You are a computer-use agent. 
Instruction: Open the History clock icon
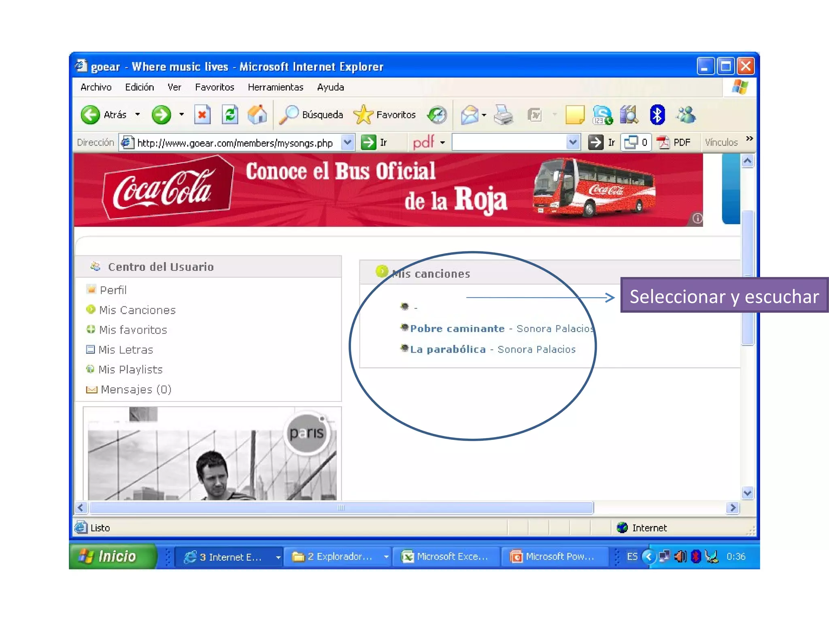pyautogui.click(x=437, y=115)
